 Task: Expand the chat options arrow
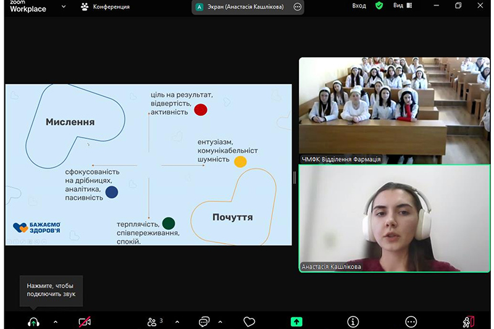[220, 322]
